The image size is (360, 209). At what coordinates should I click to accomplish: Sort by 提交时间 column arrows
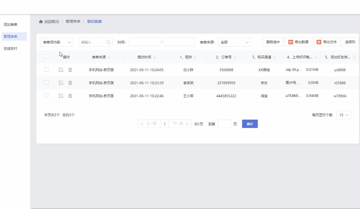click(154, 57)
